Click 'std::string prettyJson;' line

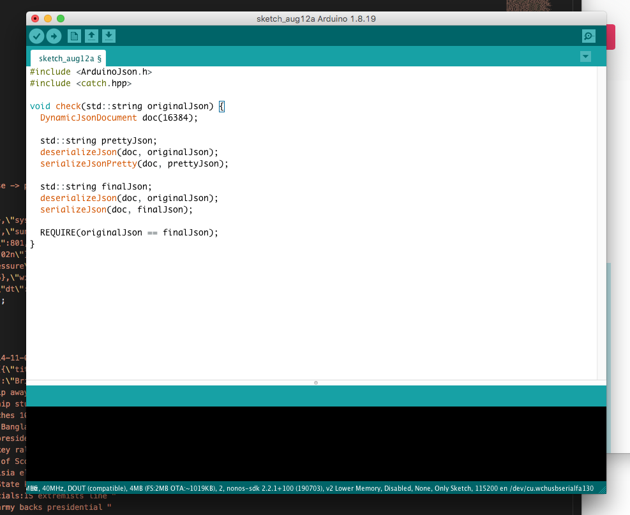[x=98, y=140]
